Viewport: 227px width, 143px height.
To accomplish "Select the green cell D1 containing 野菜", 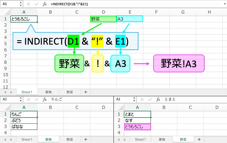I will tap(103, 19).
